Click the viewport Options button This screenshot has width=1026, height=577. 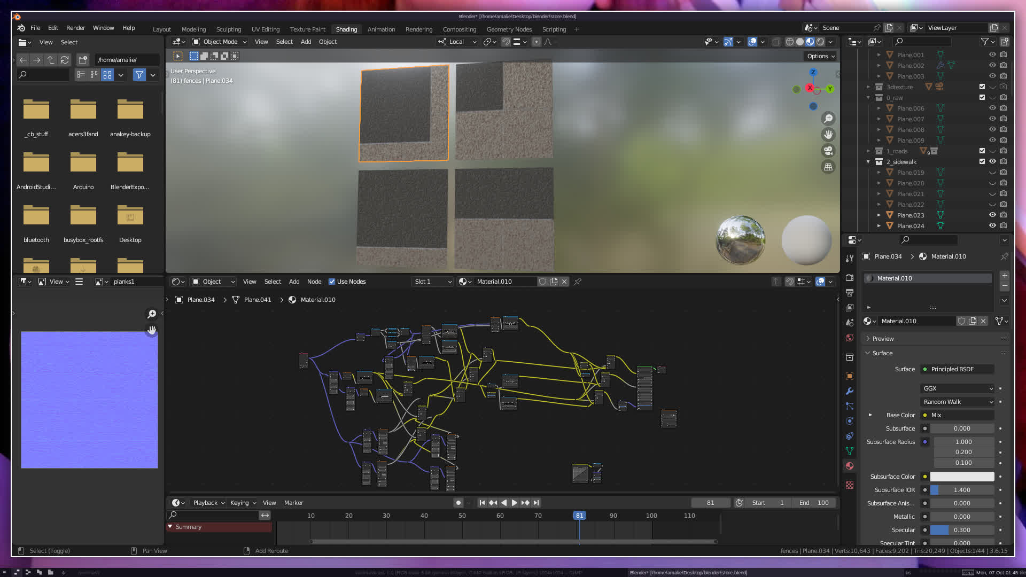point(821,56)
